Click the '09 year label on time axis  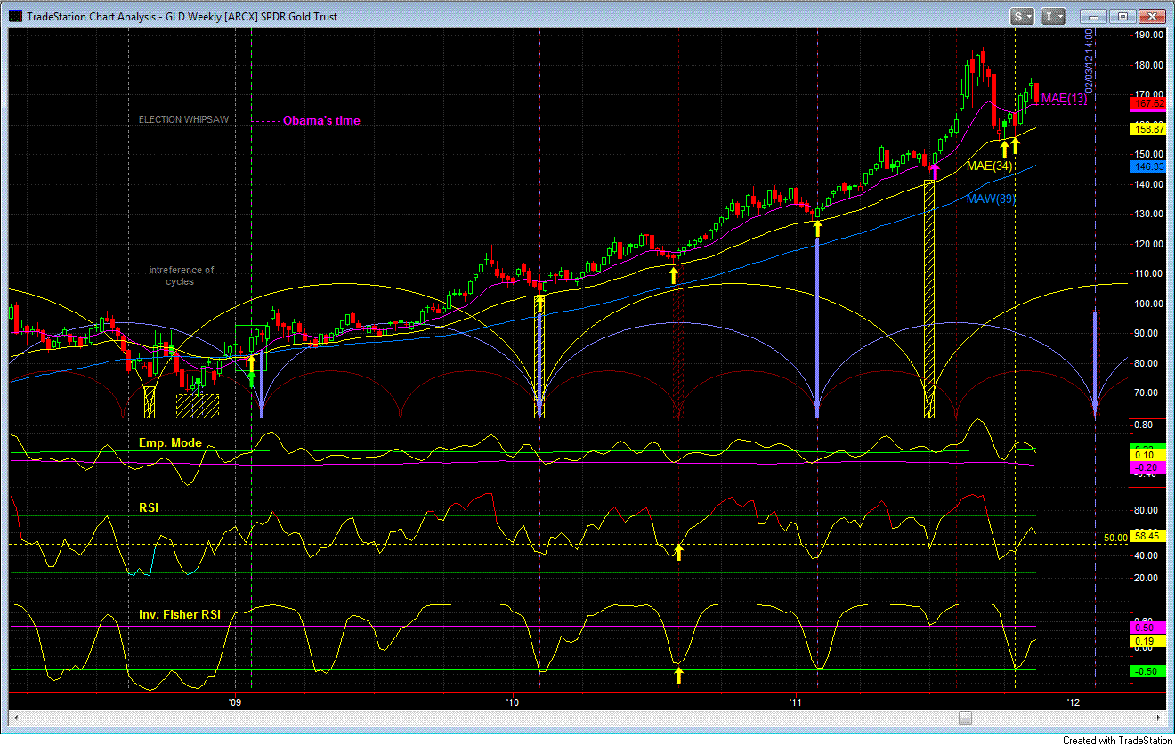point(235,701)
